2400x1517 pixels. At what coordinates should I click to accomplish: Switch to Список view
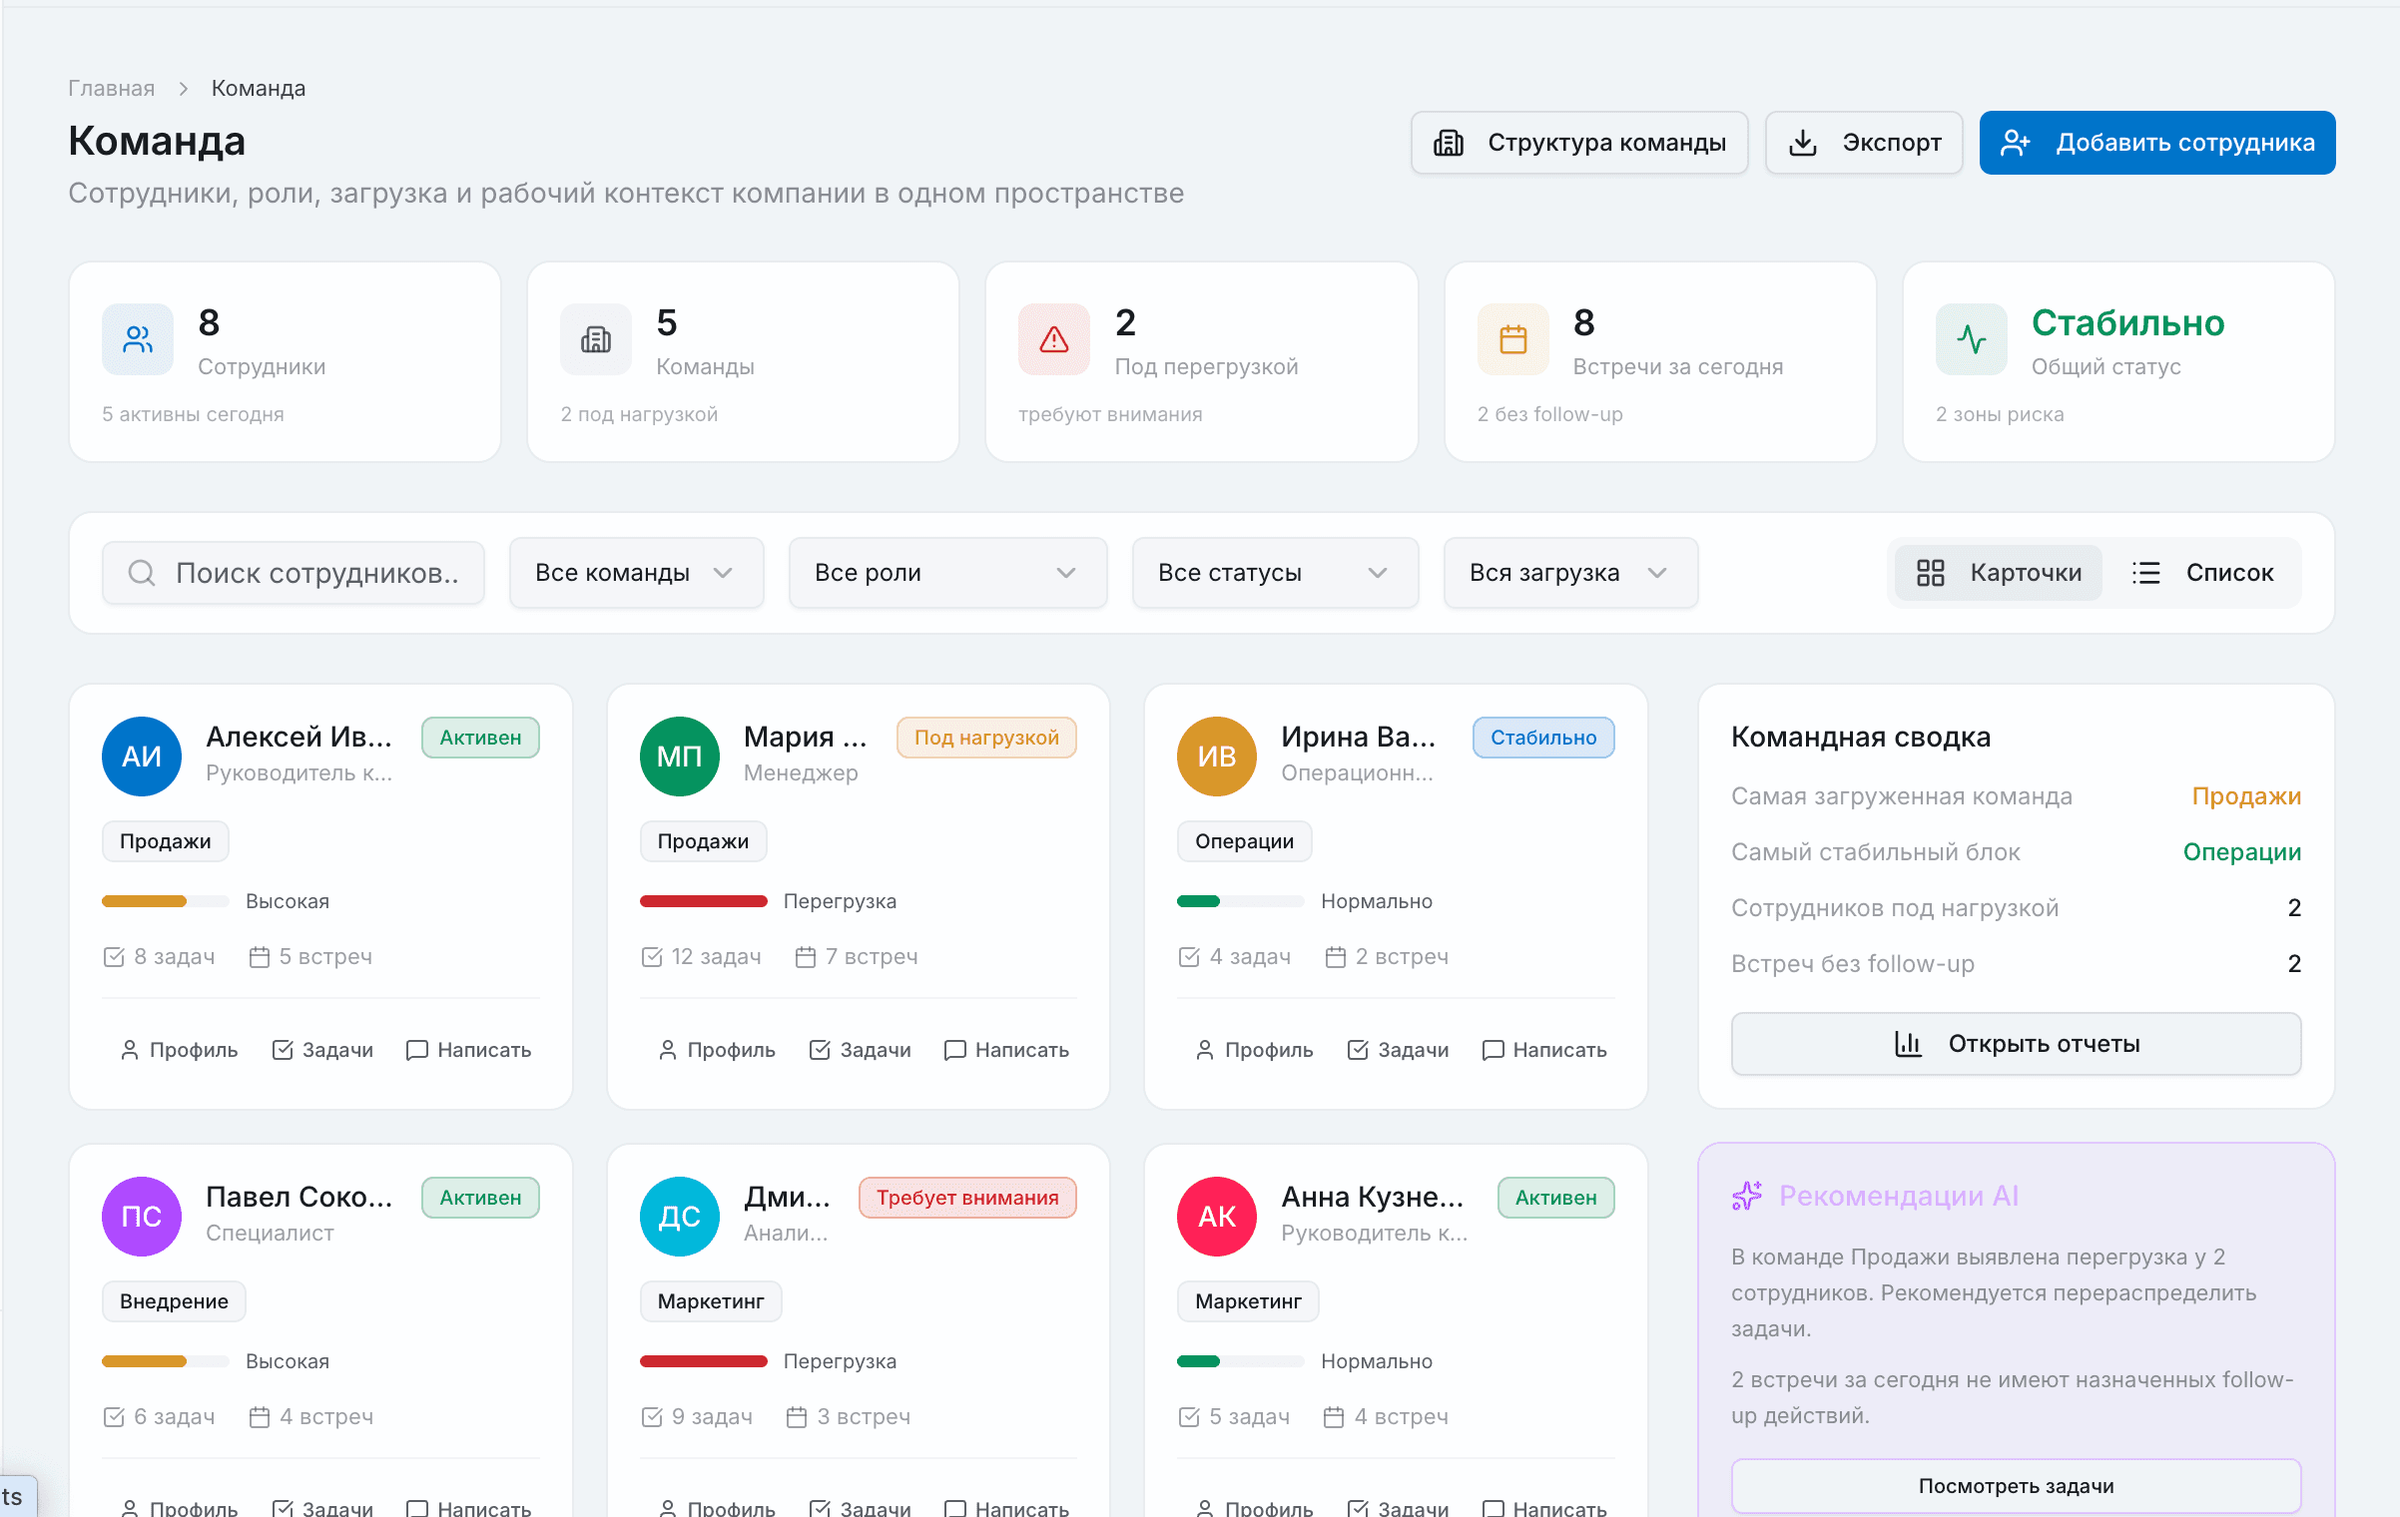(x=2206, y=572)
